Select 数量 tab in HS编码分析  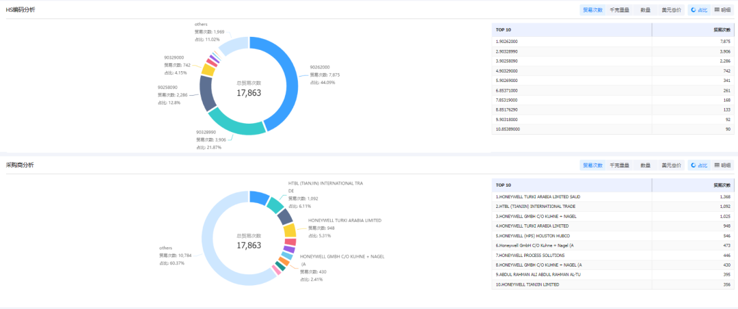(644, 10)
